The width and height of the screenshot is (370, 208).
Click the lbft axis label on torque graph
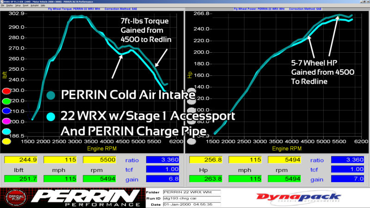click(5, 75)
